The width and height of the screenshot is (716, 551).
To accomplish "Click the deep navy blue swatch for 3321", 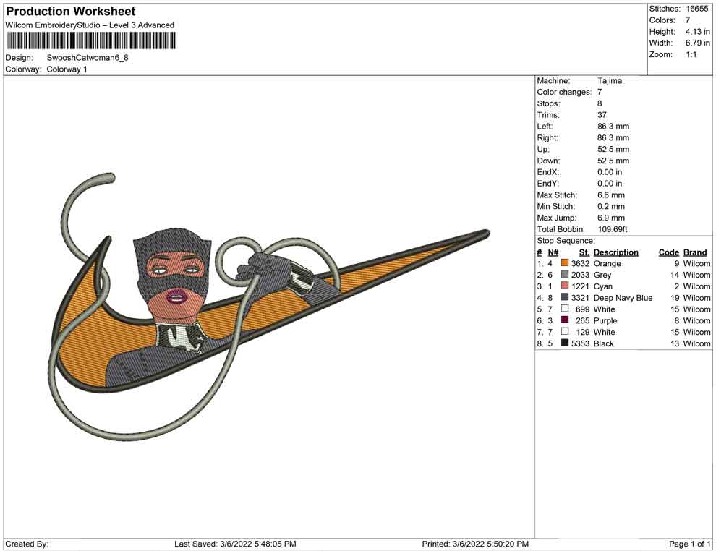I will pos(565,297).
